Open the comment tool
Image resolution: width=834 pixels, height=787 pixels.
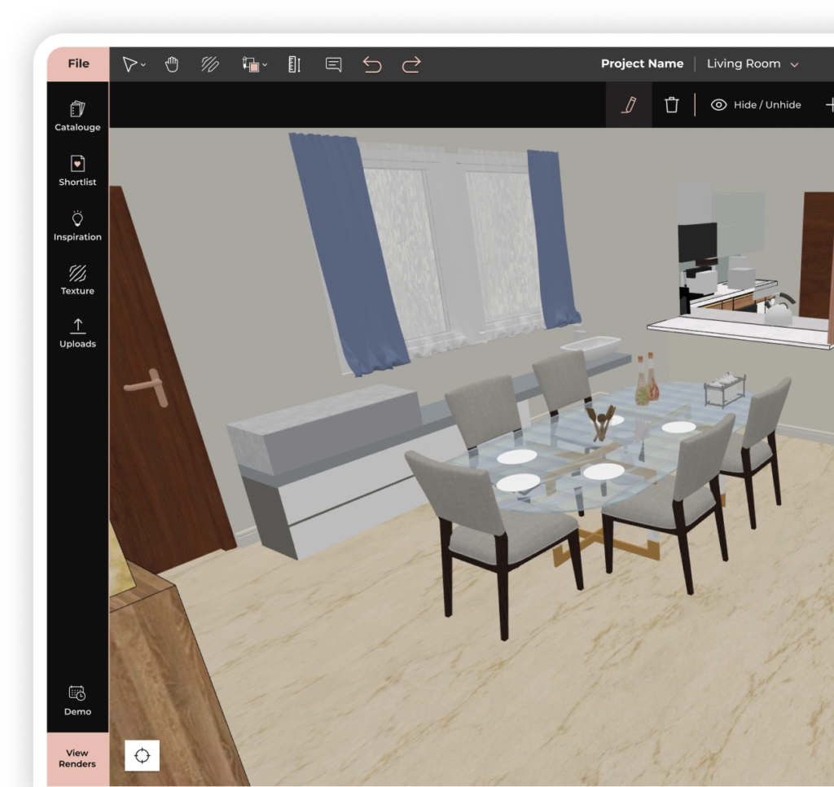click(x=333, y=64)
